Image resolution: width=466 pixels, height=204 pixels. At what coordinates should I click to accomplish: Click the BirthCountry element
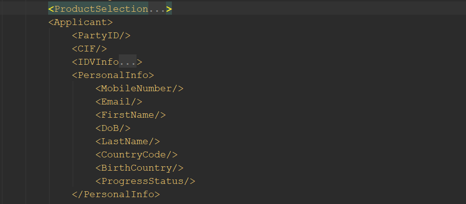coord(139,168)
